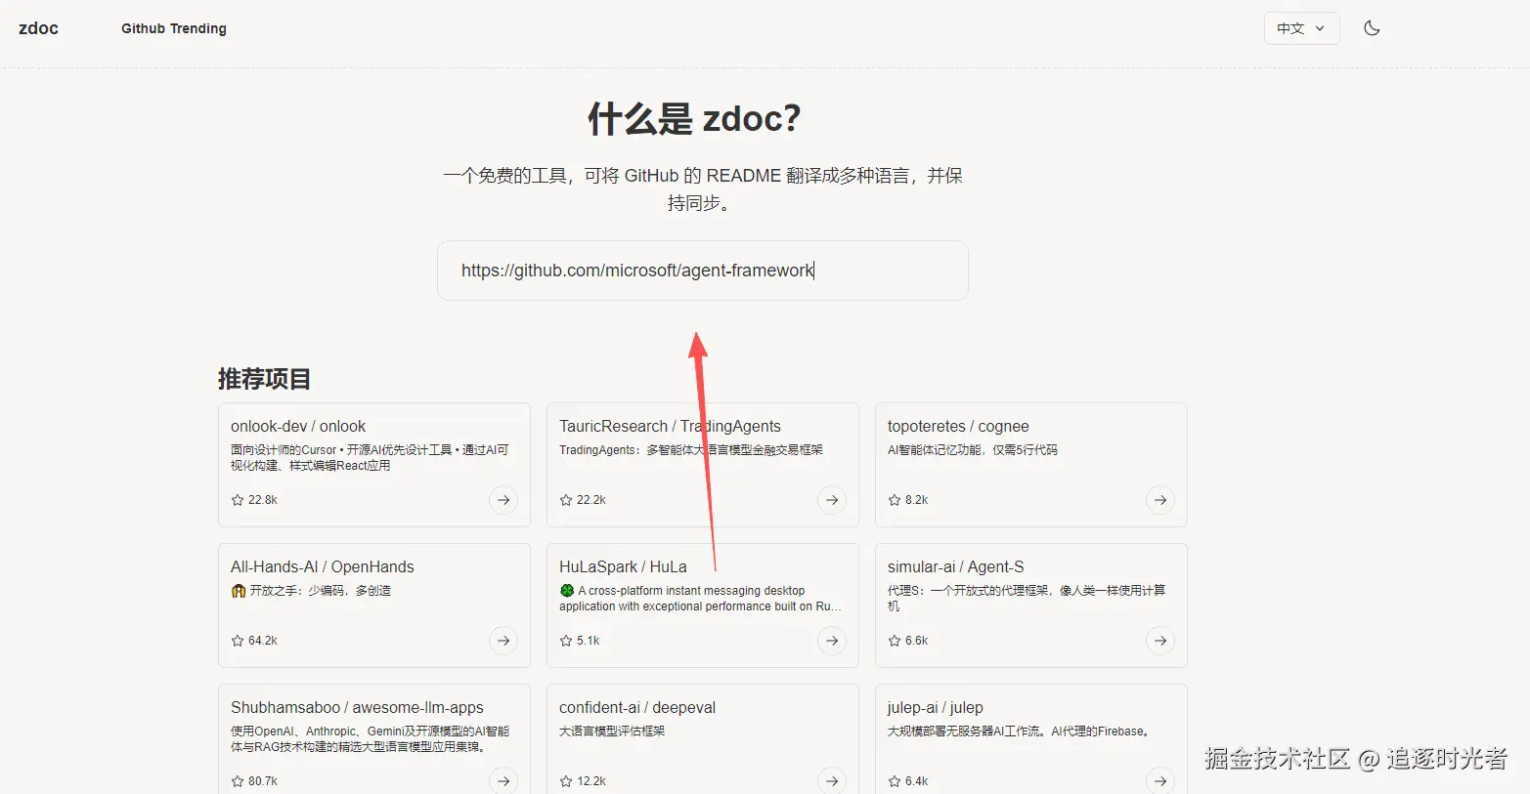Open the julep-ai / julep arrow button
Viewport: 1530px width, 794px height.
1160,781
